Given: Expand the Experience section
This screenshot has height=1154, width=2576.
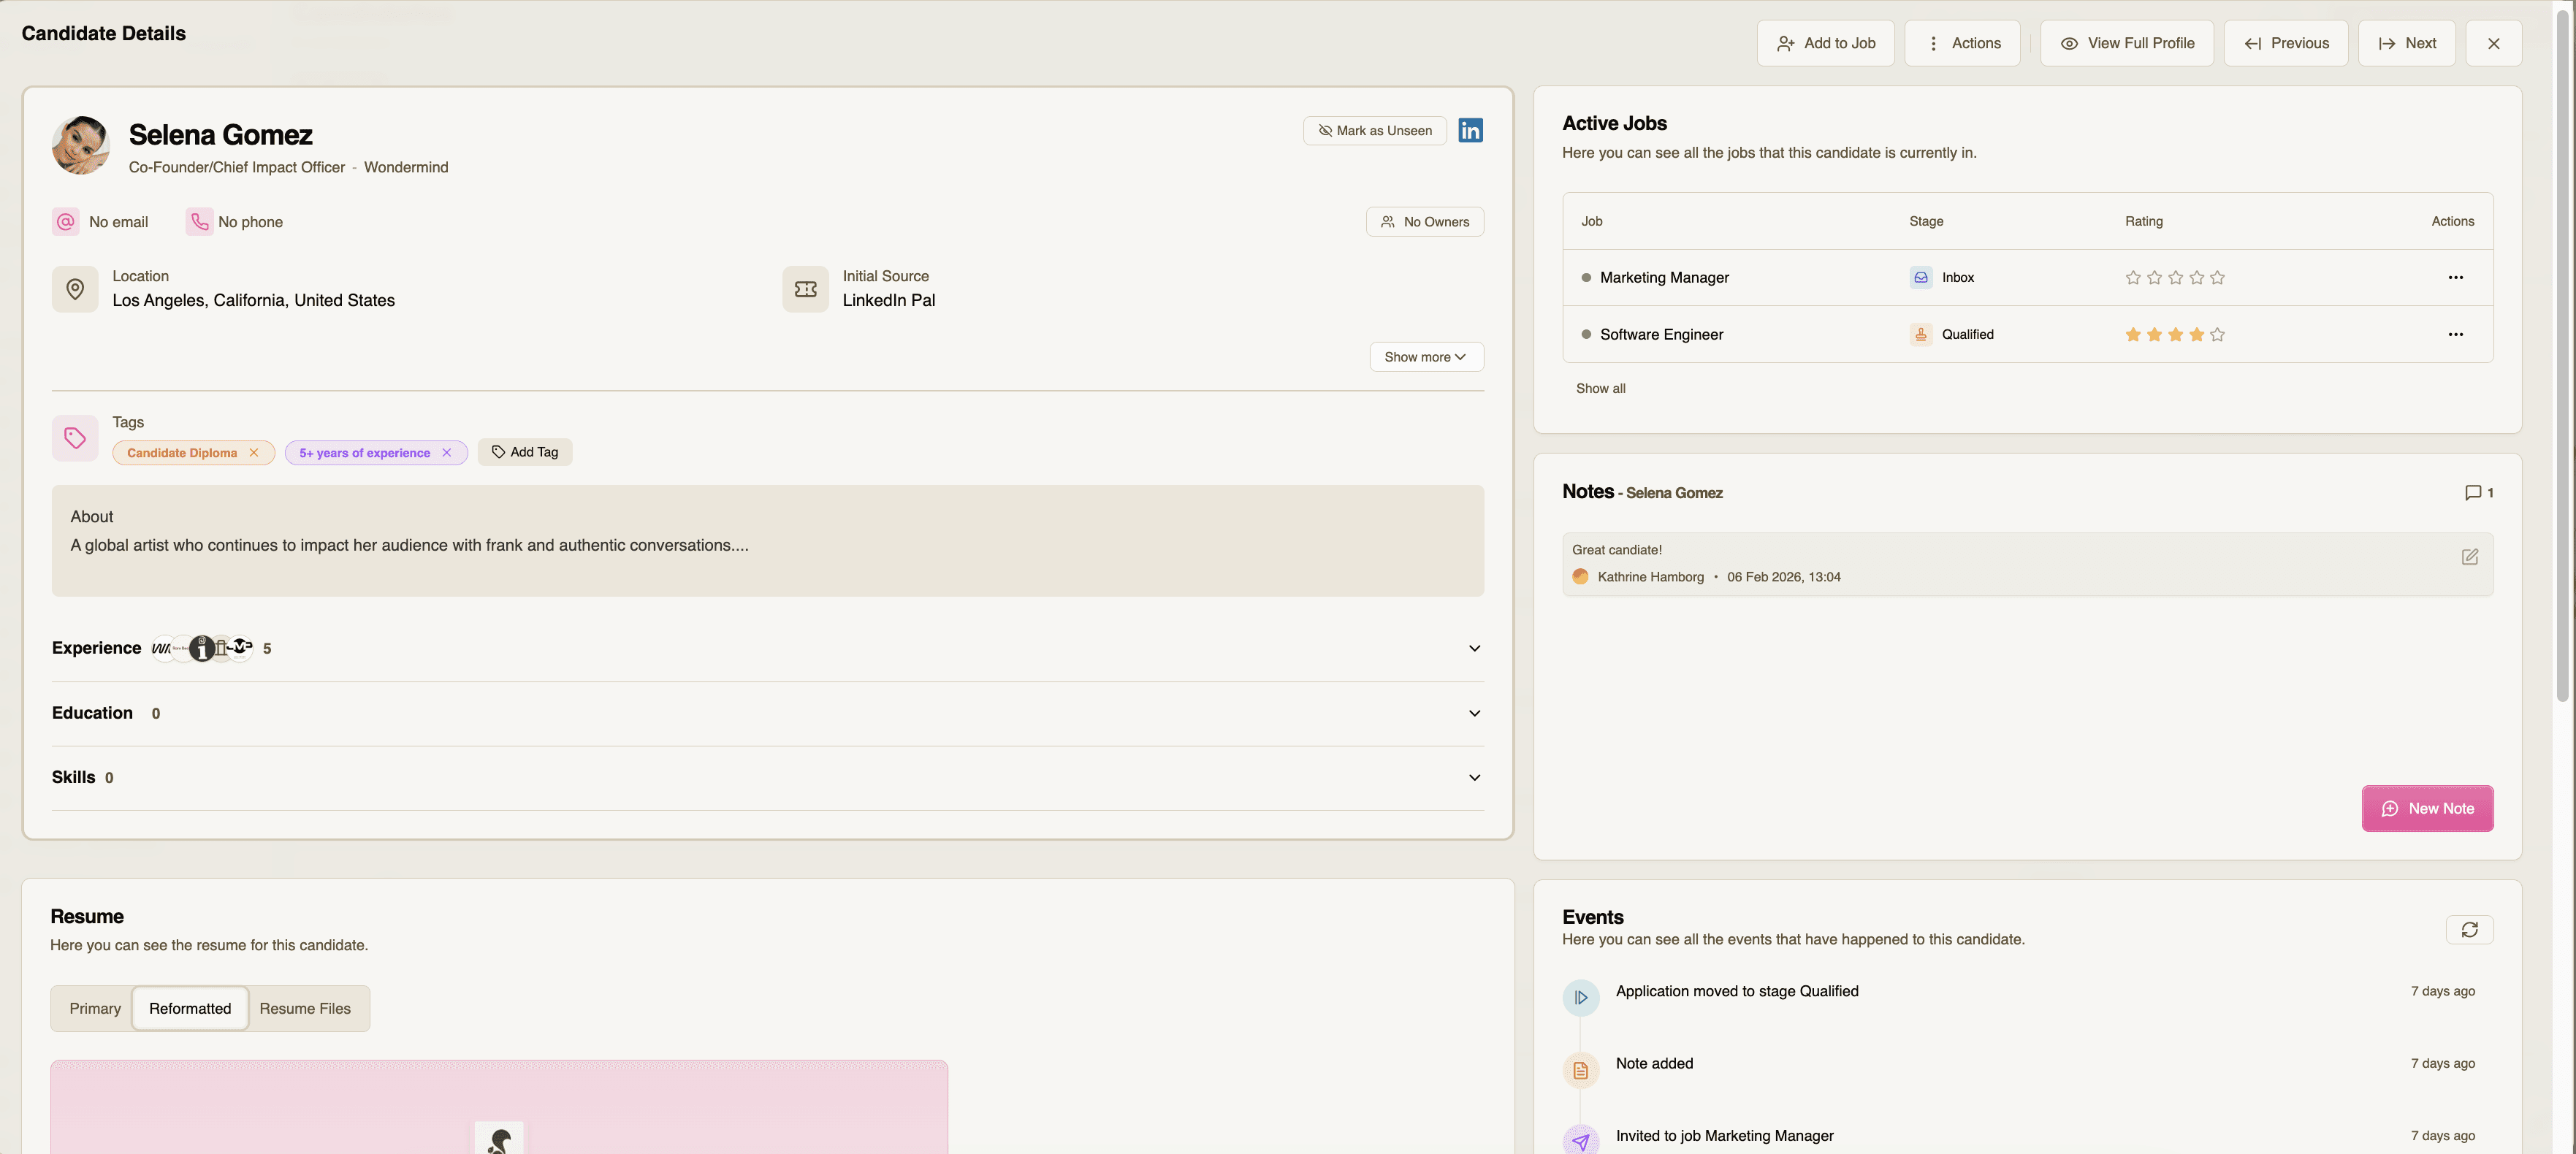Looking at the screenshot, I should [1474, 649].
